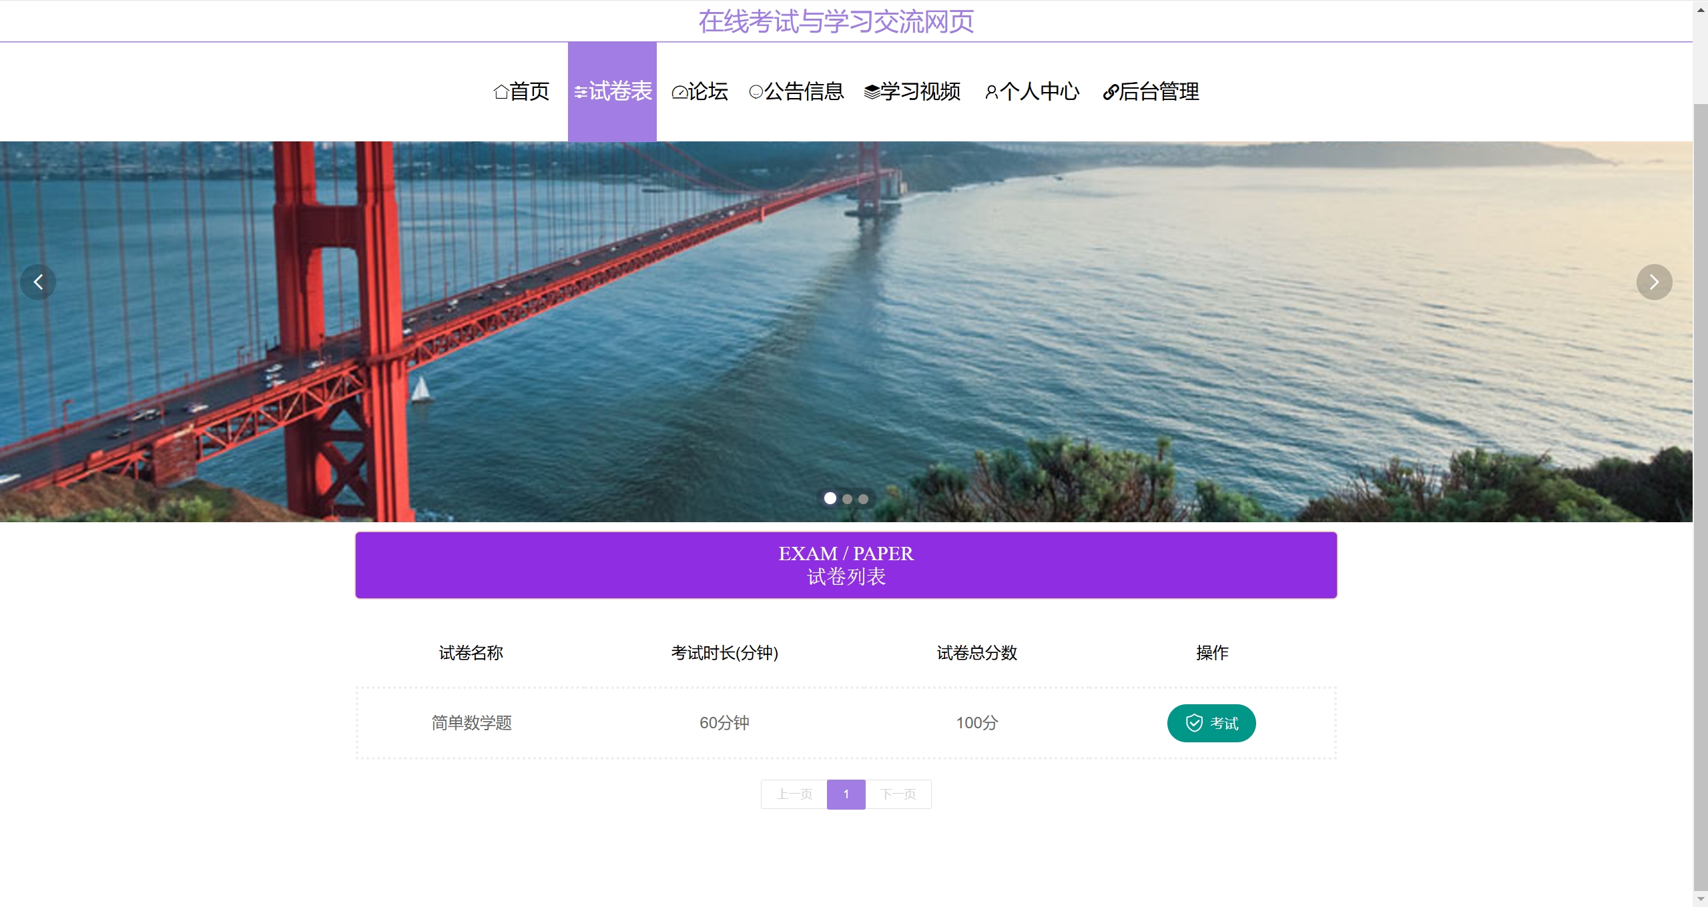Click the 60分钟 duration cell

point(724,722)
